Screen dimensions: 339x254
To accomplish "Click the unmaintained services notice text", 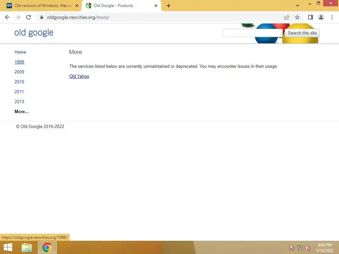I will [173, 66].
